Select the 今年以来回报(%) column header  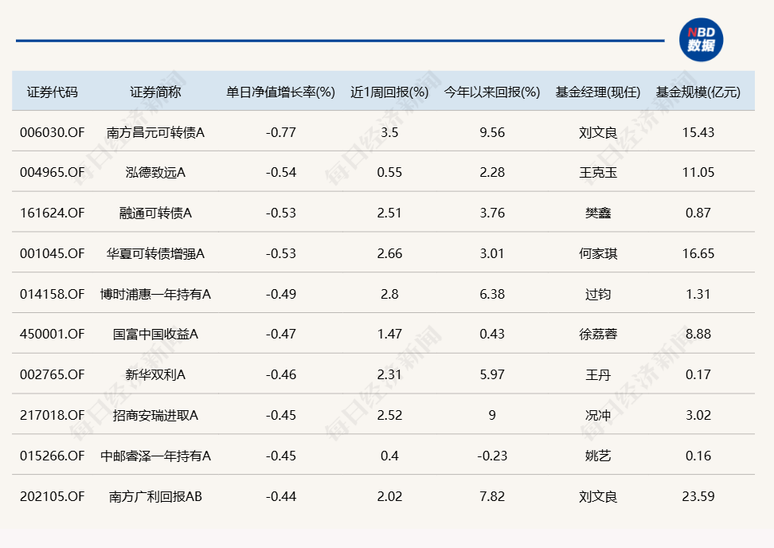click(x=491, y=92)
